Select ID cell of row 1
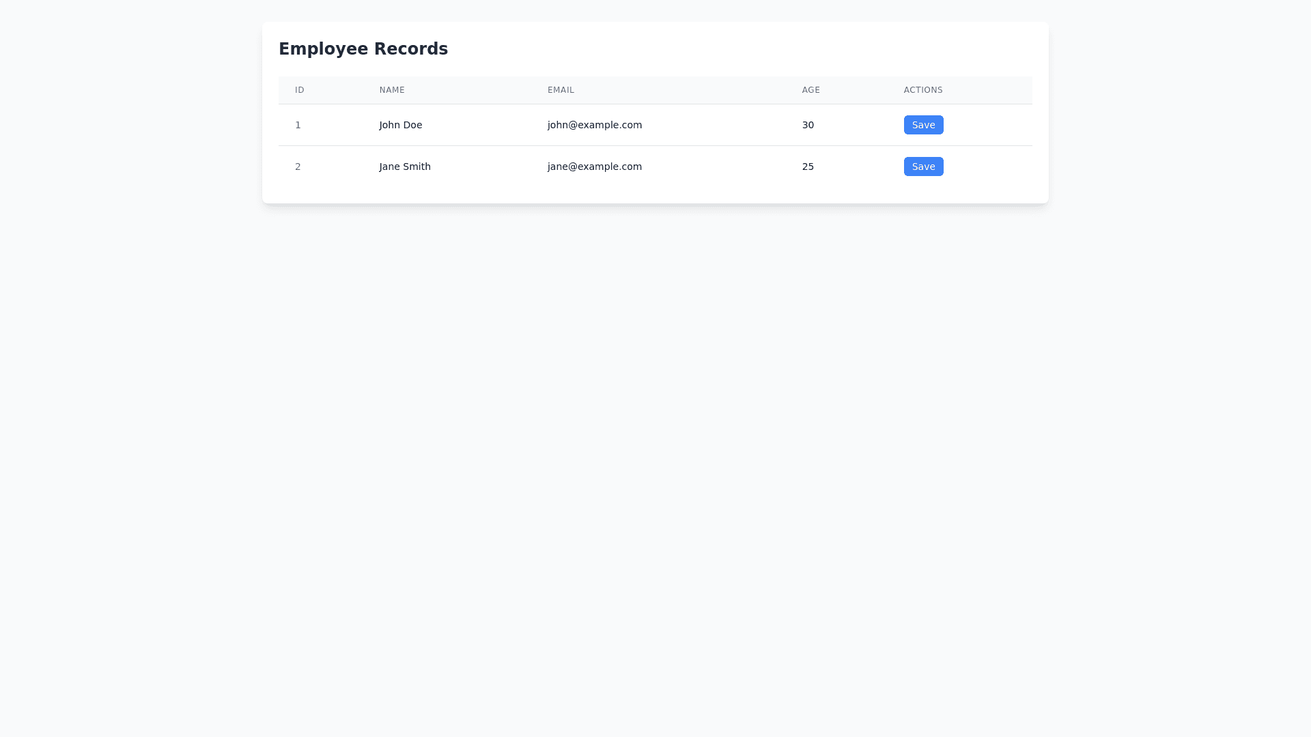The width and height of the screenshot is (1311, 737). click(298, 125)
